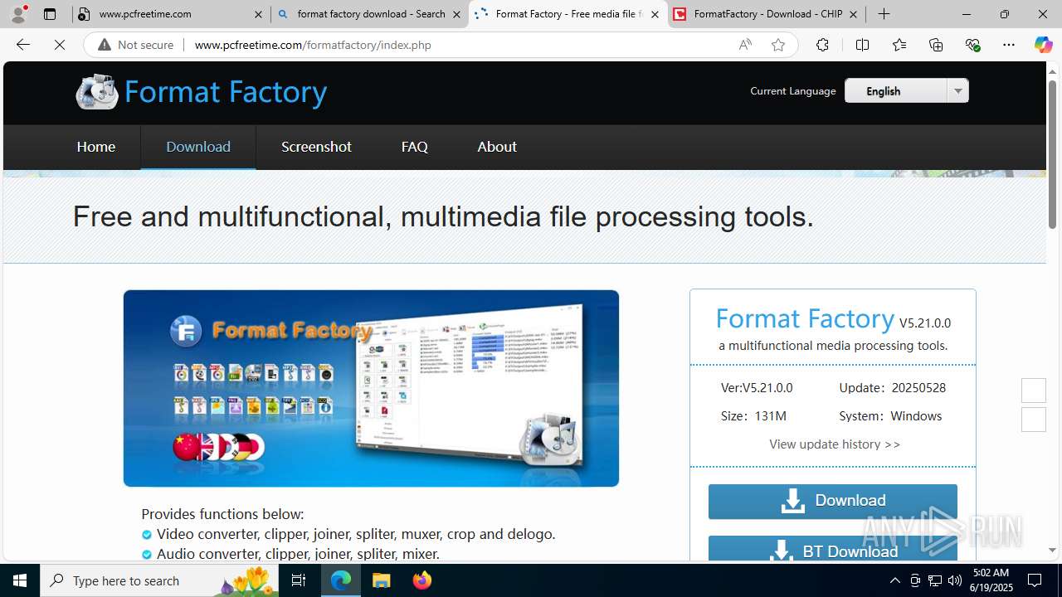Click 'Ver:V5.21.0.0' text
The width and height of the screenshot is (1062, 597).
(x=757, y=388)
